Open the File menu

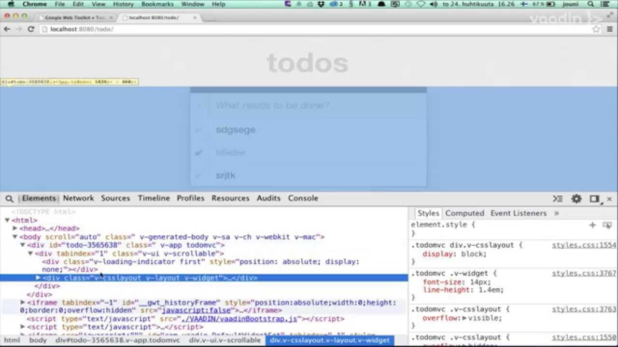click(60, 4)
